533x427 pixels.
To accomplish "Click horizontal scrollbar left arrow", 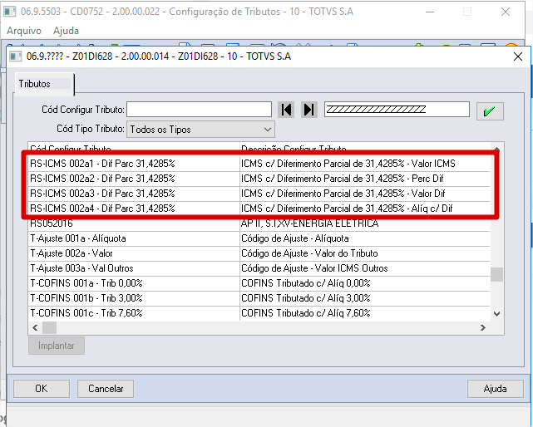I will pos(35,327).
